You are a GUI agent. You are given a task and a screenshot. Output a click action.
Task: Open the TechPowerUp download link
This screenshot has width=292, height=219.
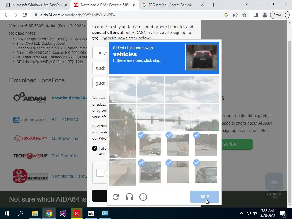65,156
